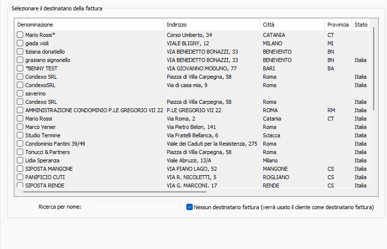
Task: Click the vertical scrollbar of the list
Action: click(x=374, y=69)
